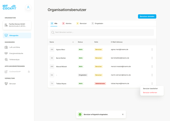170x121 pixels.
Task: Open the three-dot menu for Bernd Behler
Action: pyautogui.click(x=152, y=58)
